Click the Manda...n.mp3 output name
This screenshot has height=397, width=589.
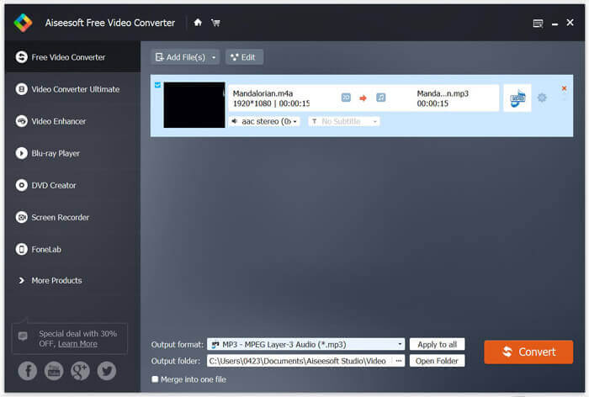[443, 93]
